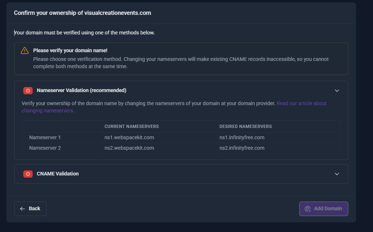Click Nameserver Validation (recommended) heading

pos(81,90)
